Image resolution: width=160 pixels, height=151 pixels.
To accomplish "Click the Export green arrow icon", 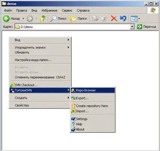I will point(73,98).
